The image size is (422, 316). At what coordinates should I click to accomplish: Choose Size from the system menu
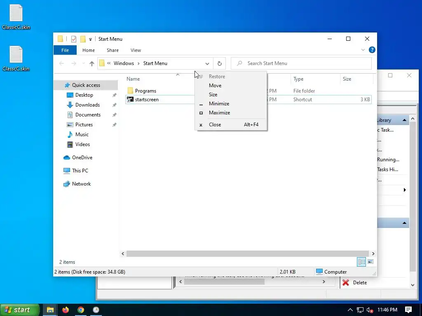pyautogui.click(x=231, y=95)
